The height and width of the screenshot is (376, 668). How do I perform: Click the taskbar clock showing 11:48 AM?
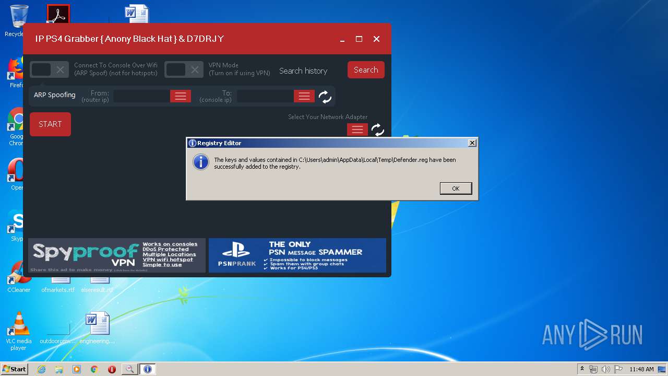click(x=641, y=369)
